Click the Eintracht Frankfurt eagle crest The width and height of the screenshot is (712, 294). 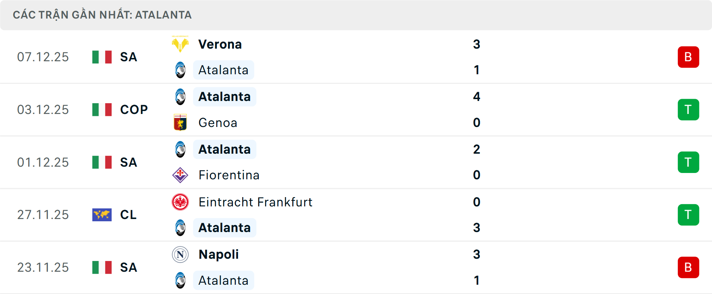click(x=180, y=202)
